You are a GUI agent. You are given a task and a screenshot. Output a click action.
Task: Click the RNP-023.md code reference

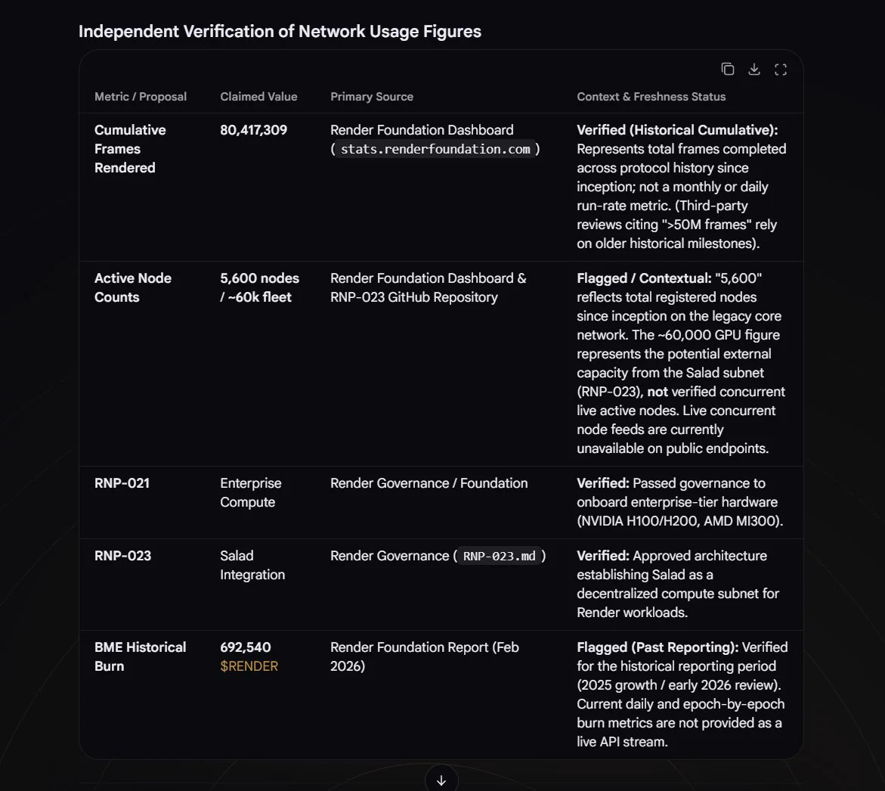pos(499,556)
